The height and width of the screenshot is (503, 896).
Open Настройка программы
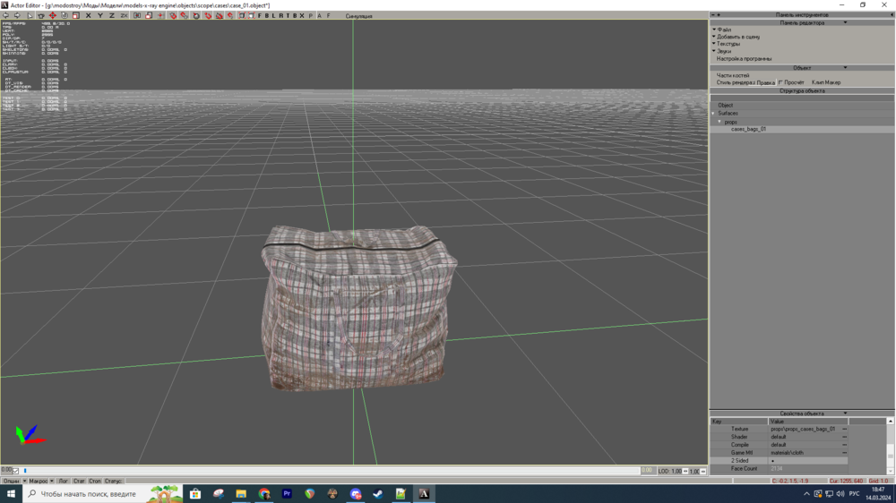click(x=744, y=59)
